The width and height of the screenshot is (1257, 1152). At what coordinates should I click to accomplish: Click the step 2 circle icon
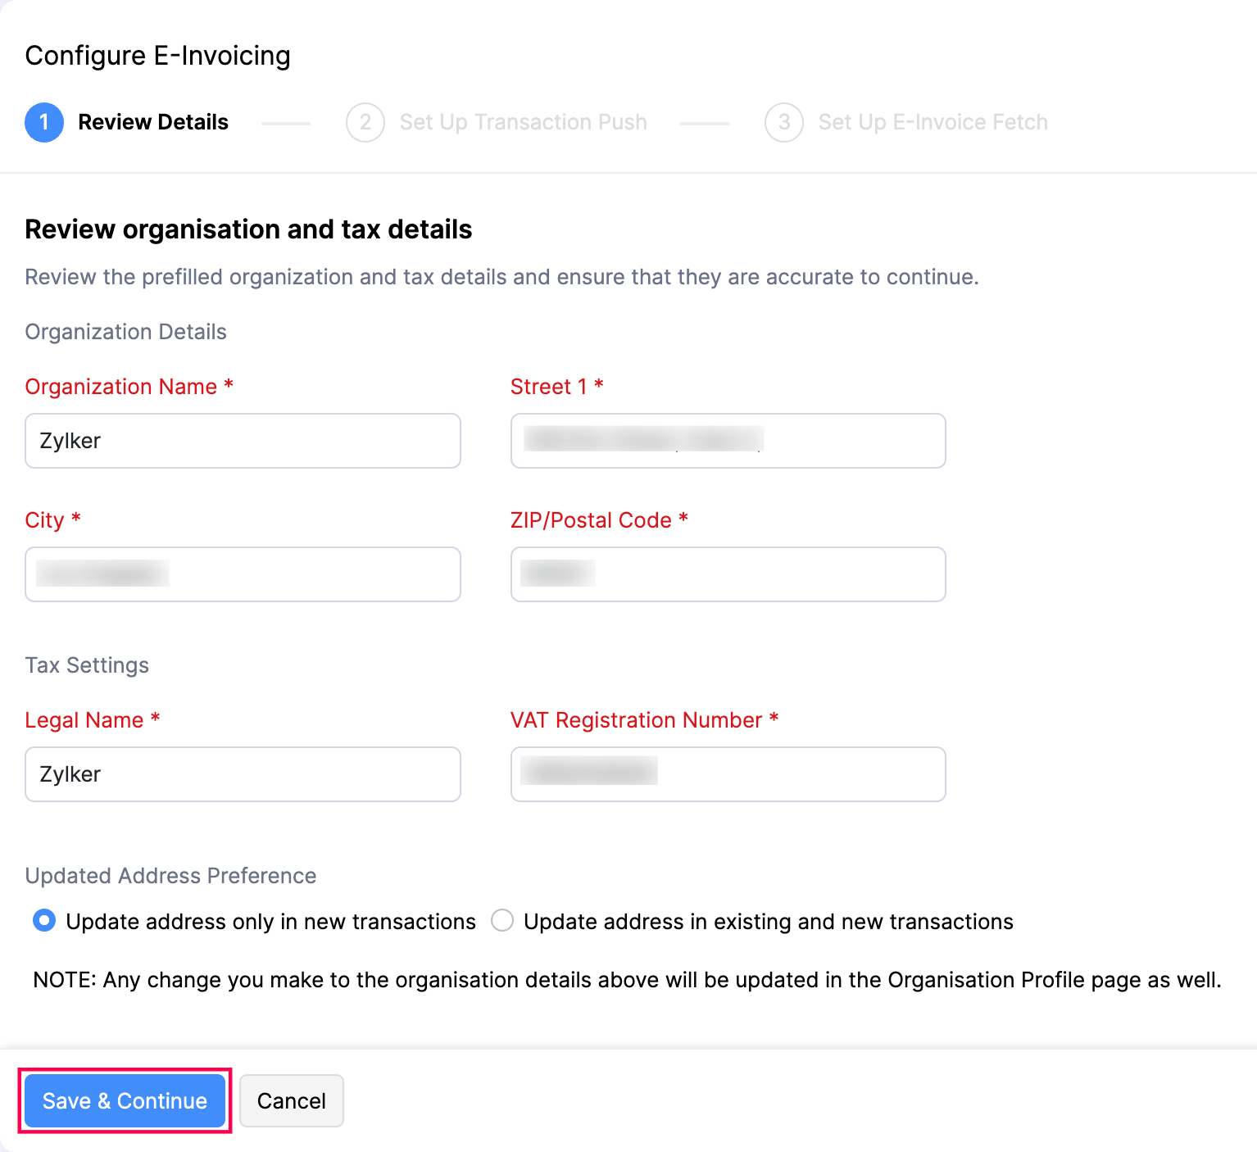[x=365, y=122]
